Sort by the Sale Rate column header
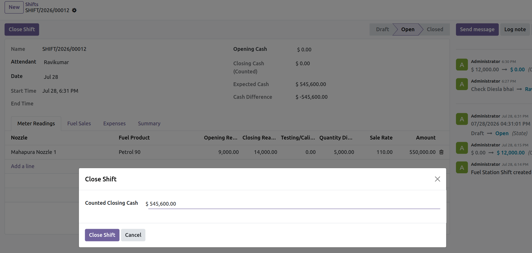The height and width of the screenshot is (253, 532). (381, 138)
